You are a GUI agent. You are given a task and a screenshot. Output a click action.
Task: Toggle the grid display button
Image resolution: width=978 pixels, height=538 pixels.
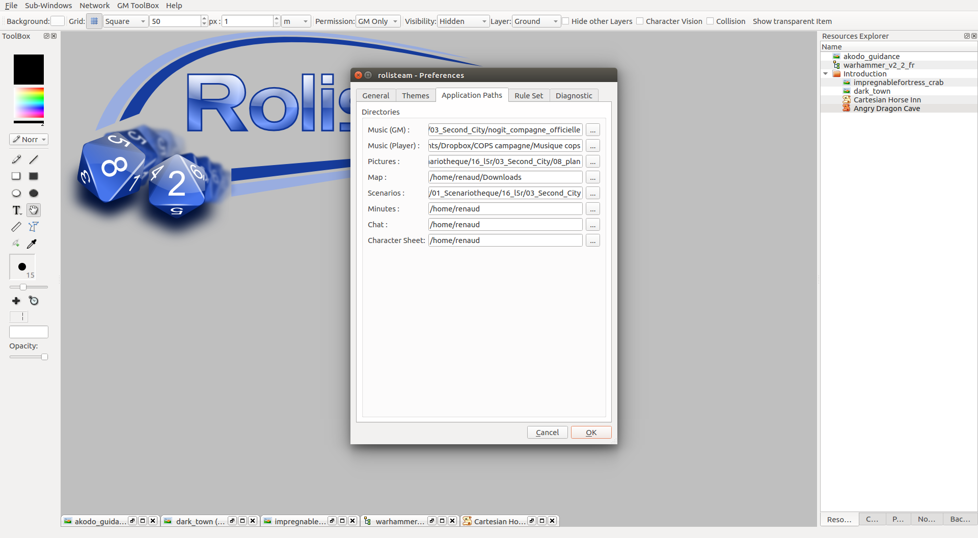(x=94, y=21)
